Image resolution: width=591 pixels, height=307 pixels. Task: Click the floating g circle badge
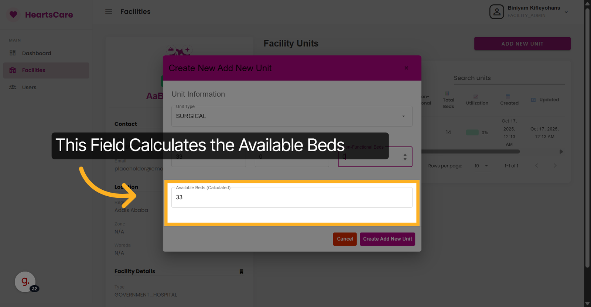click(x=24, y=282)
